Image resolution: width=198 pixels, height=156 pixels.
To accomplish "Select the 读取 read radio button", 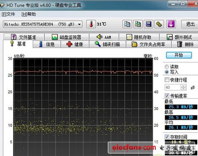I will pos(167,67).
